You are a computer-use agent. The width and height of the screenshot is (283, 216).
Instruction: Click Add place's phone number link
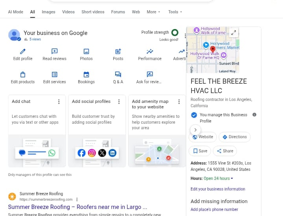(214, 209)
